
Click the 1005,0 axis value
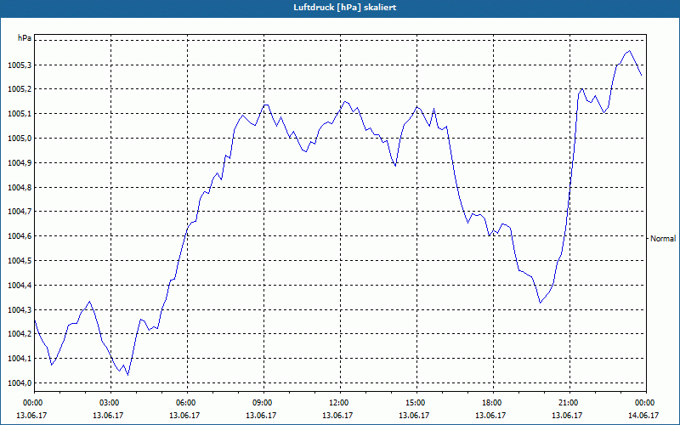point(19,139)
